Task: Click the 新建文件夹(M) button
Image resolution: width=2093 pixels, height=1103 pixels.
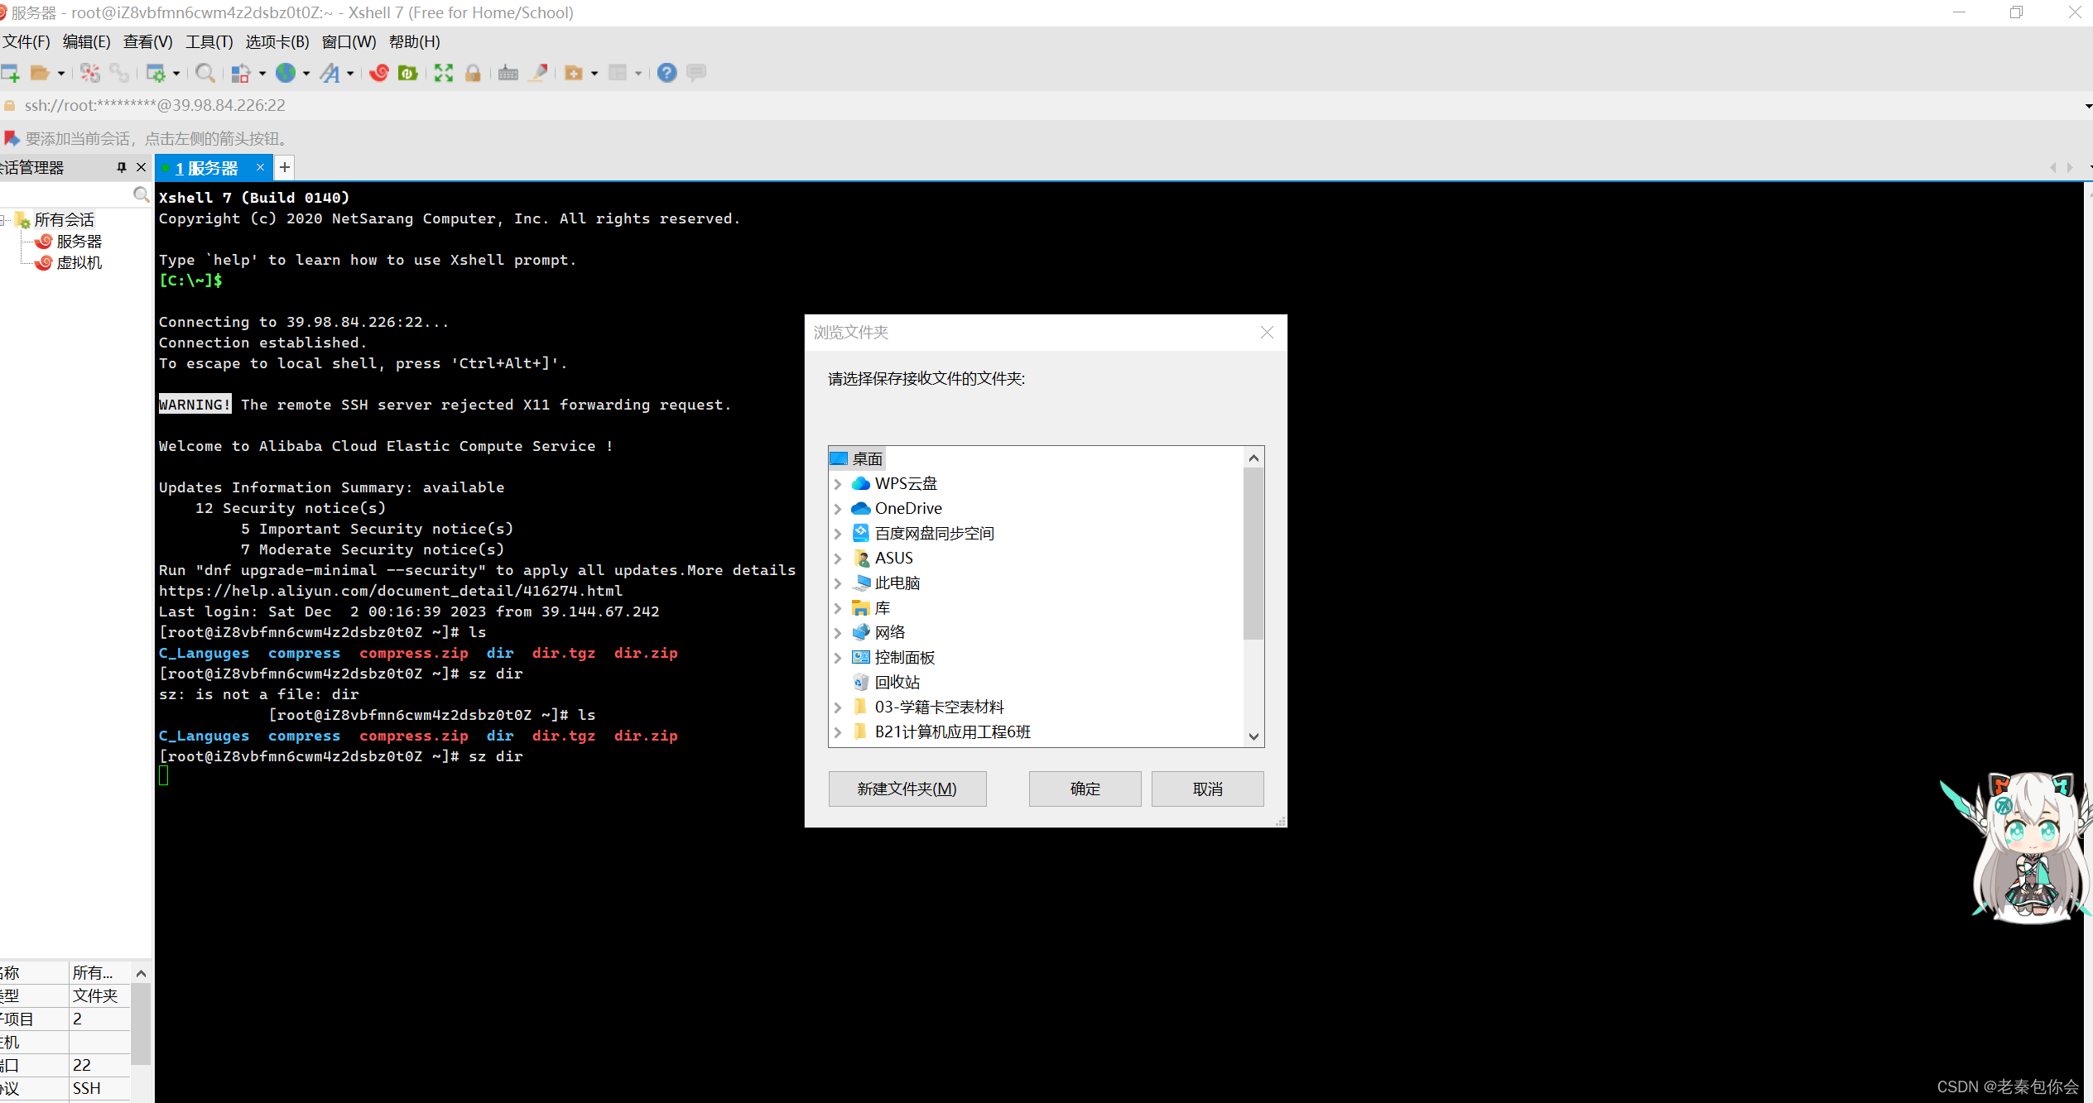Action: pos(907,789)
